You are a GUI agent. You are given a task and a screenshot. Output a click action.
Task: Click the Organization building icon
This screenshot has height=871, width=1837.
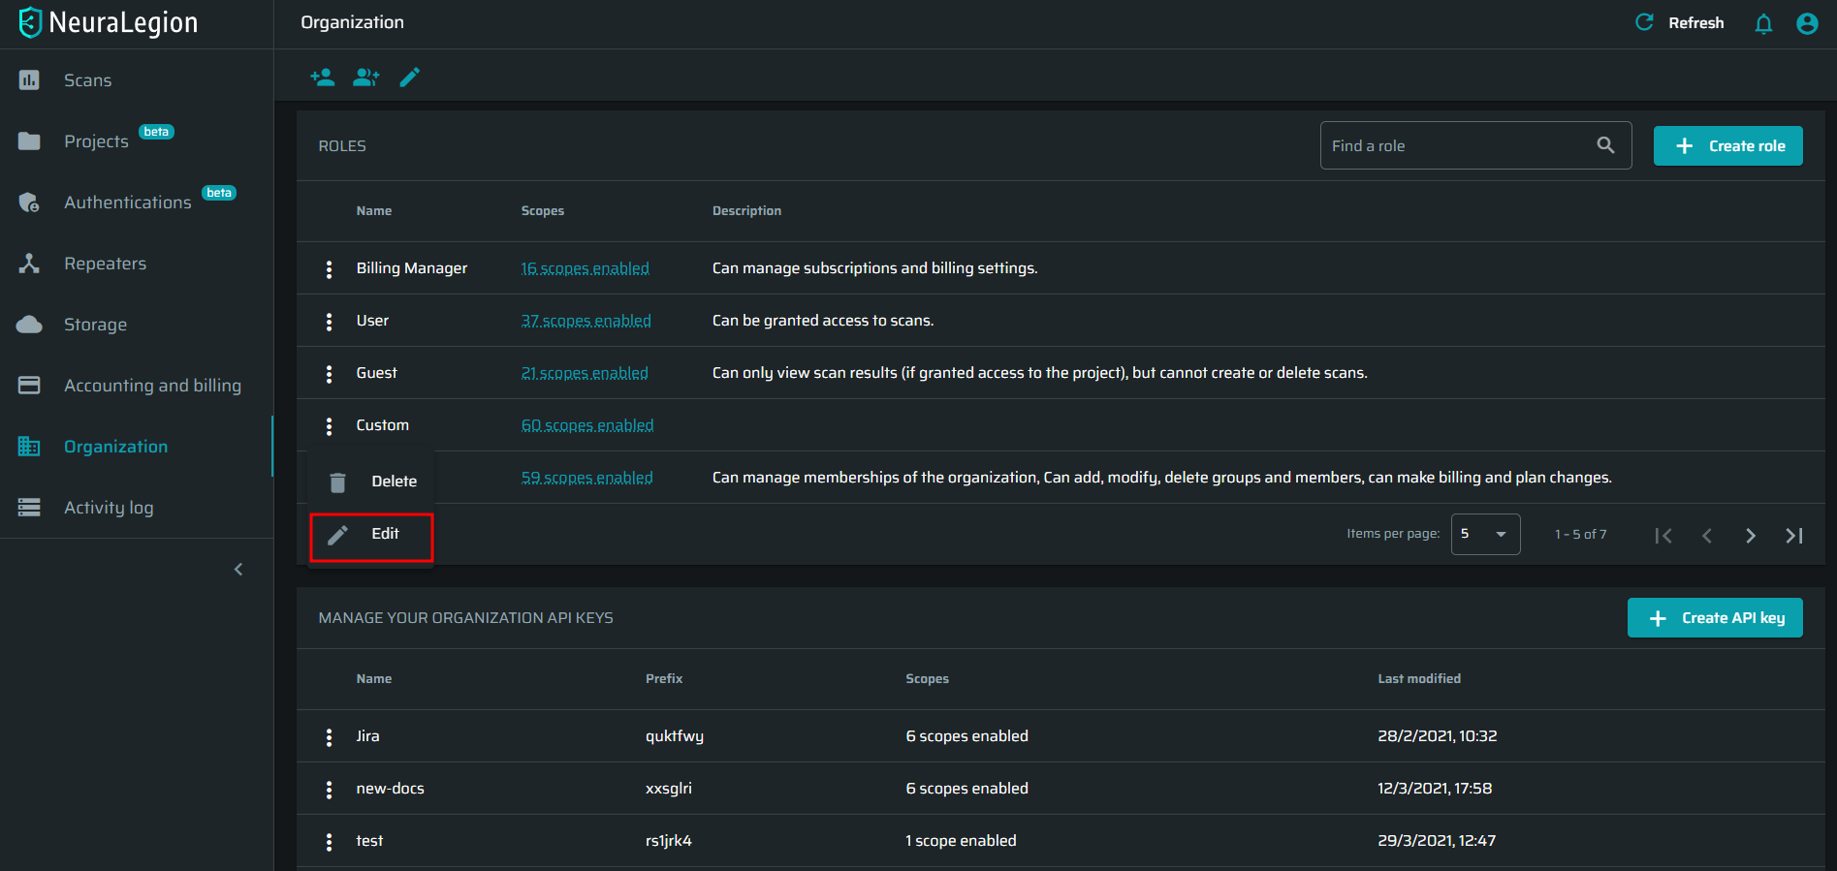[x=29, y=447]
